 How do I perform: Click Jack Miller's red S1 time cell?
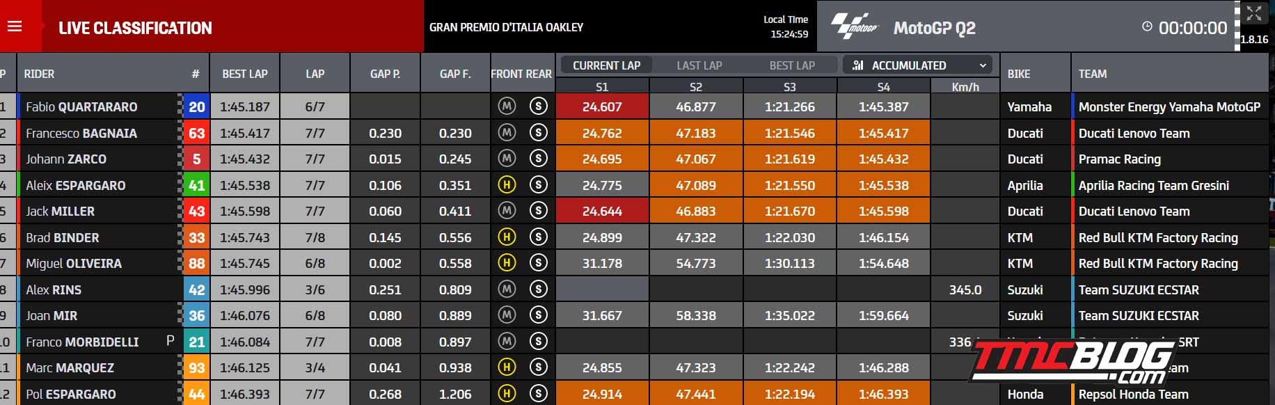click(602, 211)
